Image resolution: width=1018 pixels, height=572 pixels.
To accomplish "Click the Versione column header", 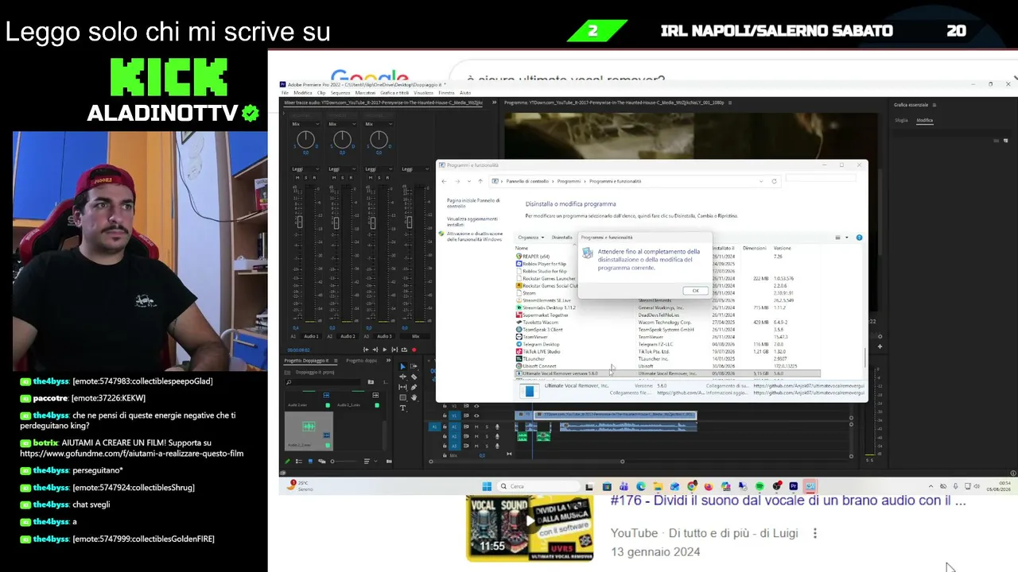I will coord(782,249).
